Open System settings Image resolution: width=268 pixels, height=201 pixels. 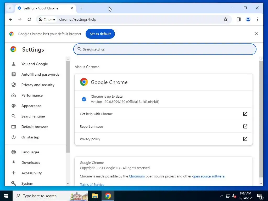(x=27, y=183)
